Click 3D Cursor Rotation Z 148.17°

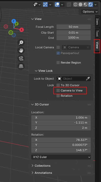pos(61,150)
